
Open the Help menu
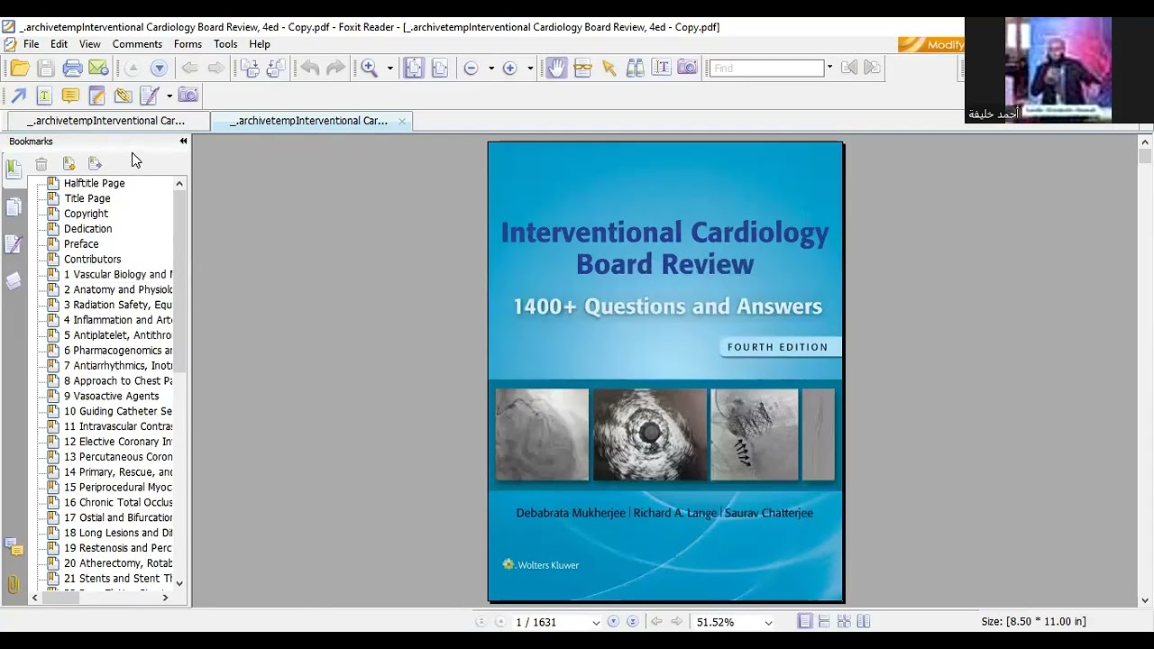(x=260, y=43)
